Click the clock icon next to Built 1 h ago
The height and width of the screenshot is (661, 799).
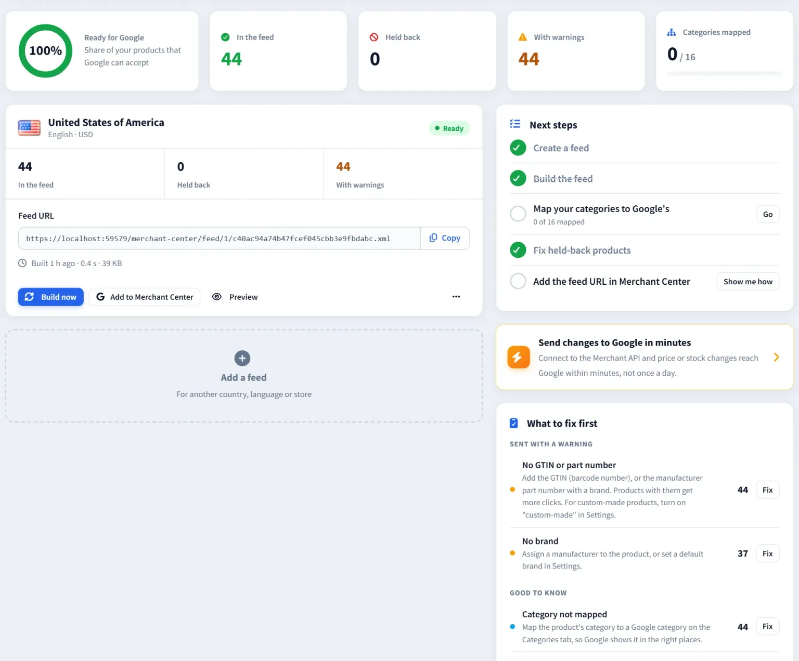click(x=22, y=263)
